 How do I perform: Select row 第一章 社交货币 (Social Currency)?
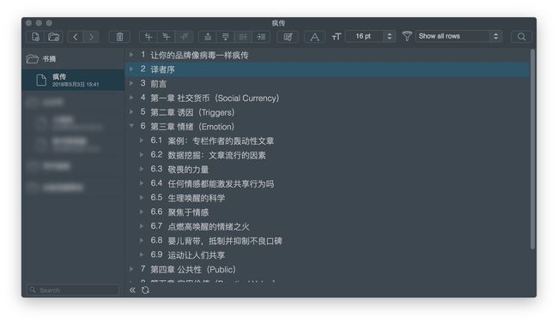(x=215, y=98)
